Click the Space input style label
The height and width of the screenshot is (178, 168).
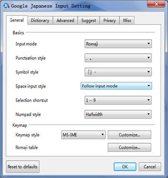tap(31, 86)
